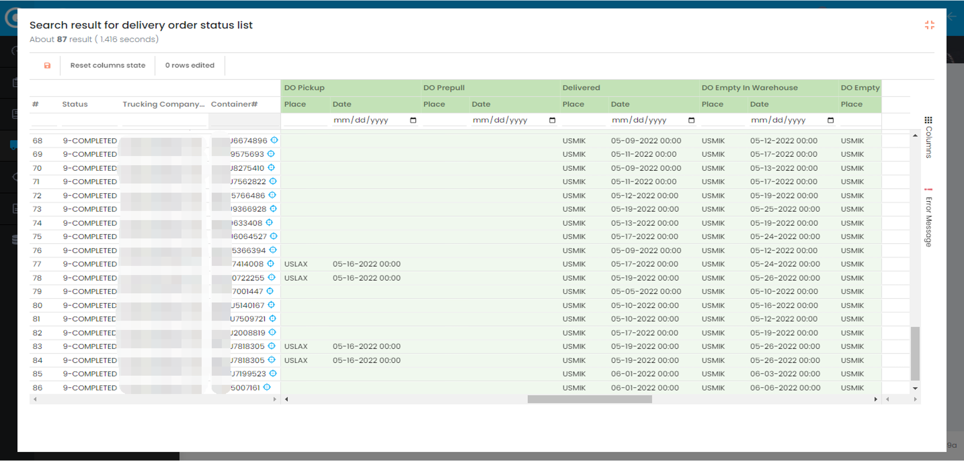
Task: Select row 77 pickup place USLAX
Action: point(296,264)
